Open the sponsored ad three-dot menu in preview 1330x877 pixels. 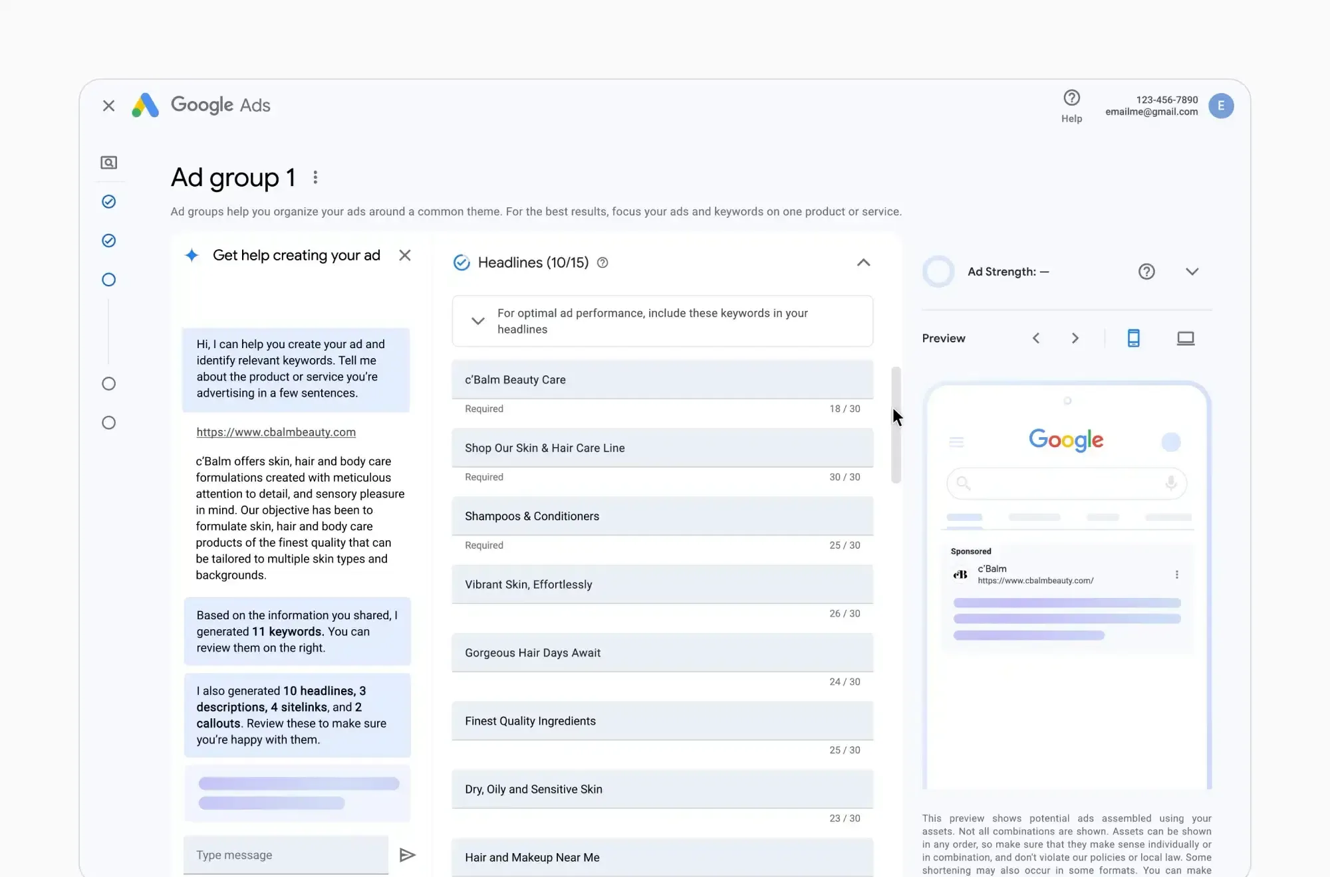(1176, 575)
